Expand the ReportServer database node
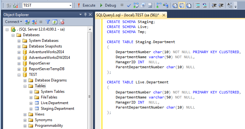 tap(19, 64)
